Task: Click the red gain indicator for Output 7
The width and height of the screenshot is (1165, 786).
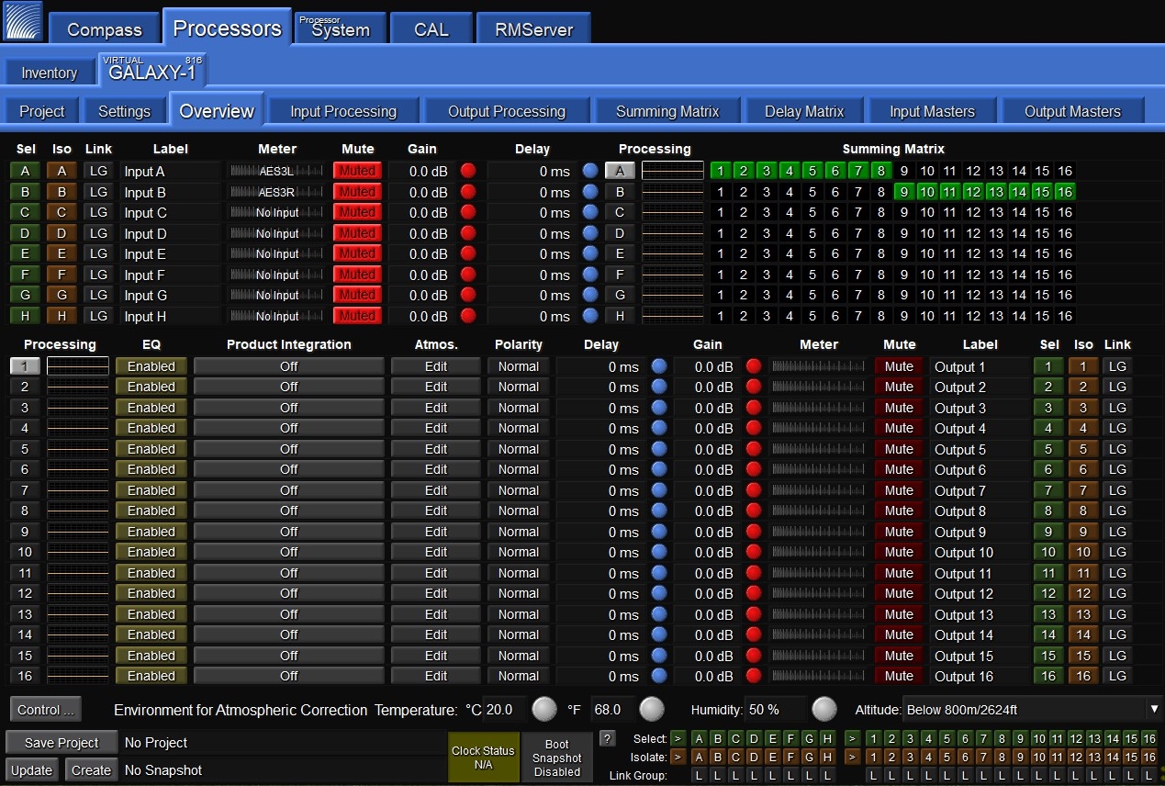Action: pos(754,490)
